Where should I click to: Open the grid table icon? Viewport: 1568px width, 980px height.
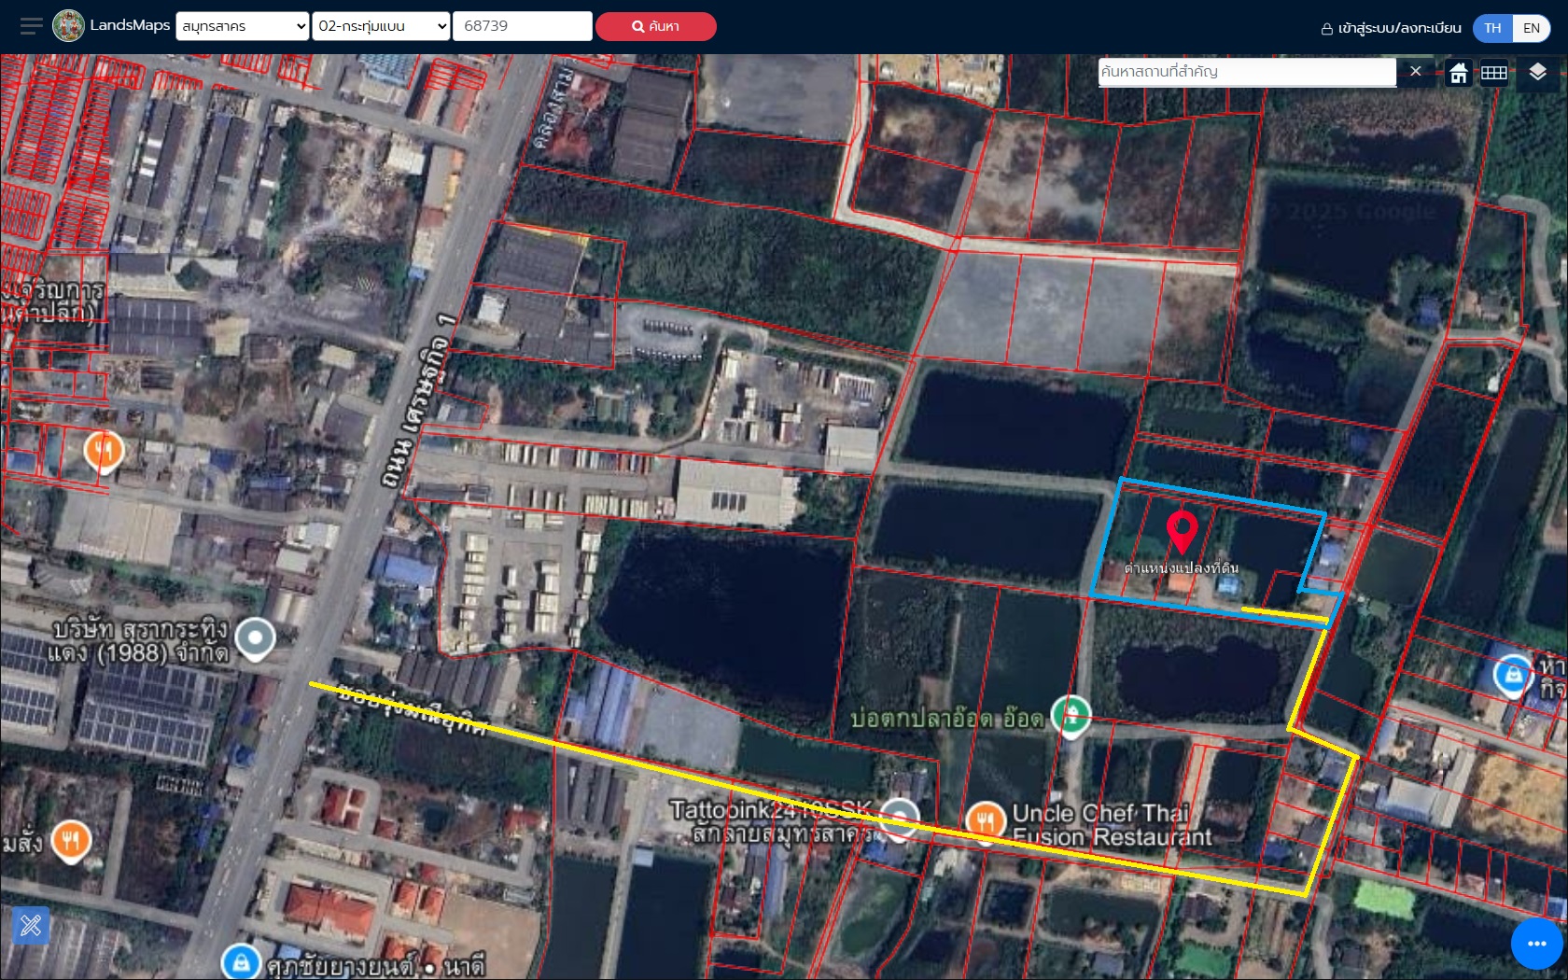coord(1493,73)
